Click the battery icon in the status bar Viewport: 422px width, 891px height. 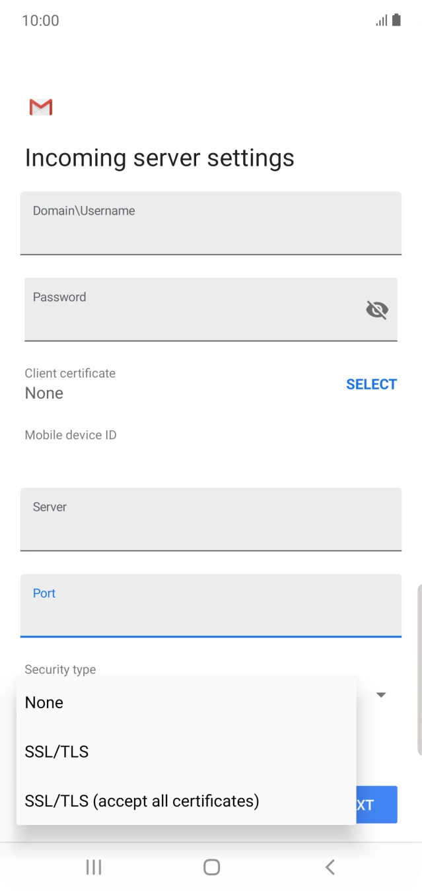(397, 20)
